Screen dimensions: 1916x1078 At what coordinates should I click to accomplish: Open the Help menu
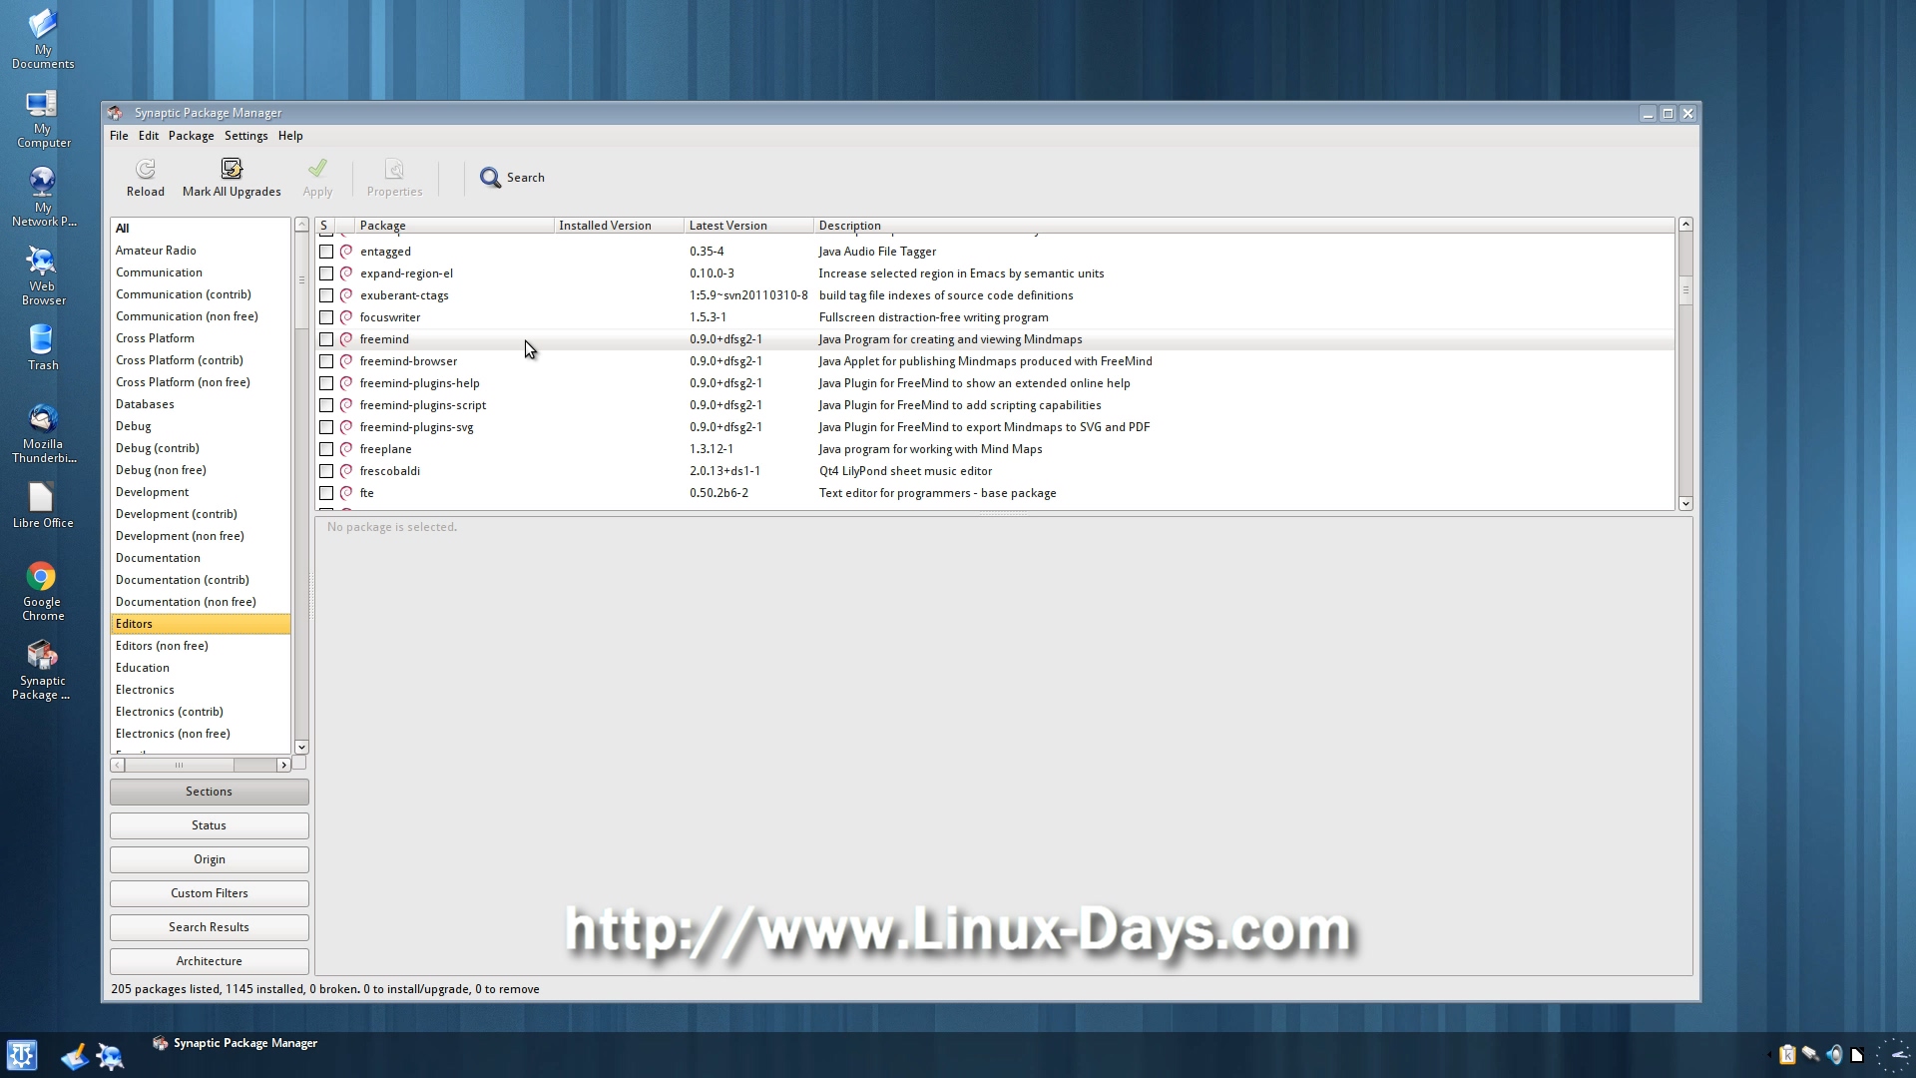(x=290, y=136)
